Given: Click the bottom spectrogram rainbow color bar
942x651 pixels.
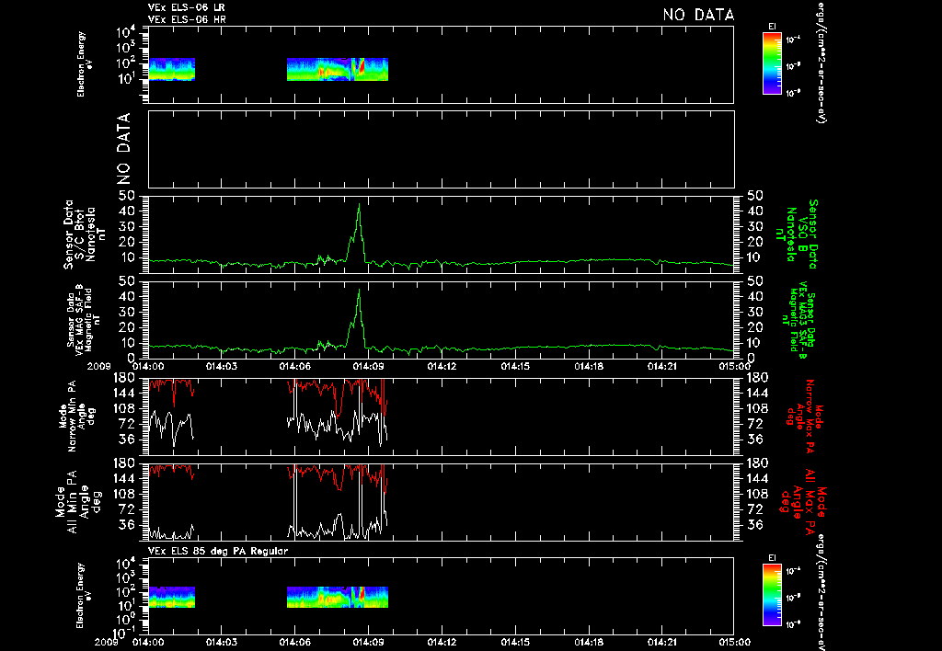Looking at the screenshot, I should [x=772, y=595].
